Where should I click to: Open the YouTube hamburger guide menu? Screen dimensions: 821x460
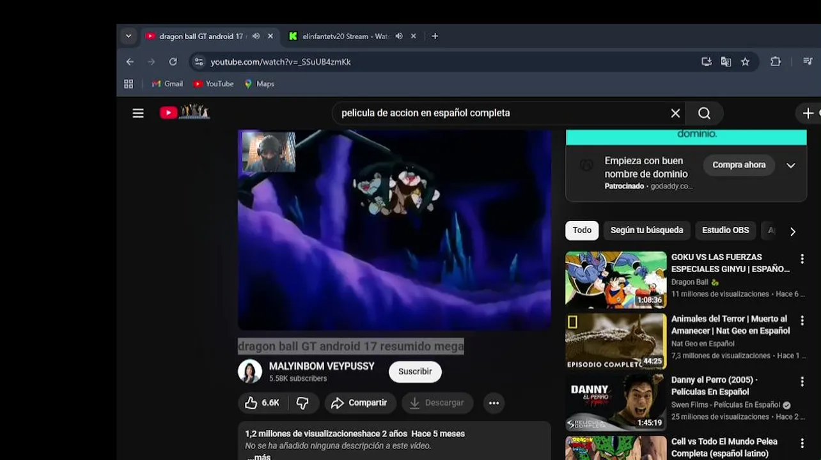[x=138, y=113]
